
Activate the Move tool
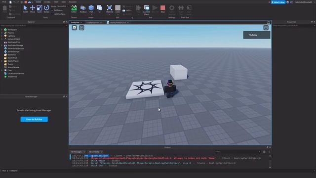33,9
